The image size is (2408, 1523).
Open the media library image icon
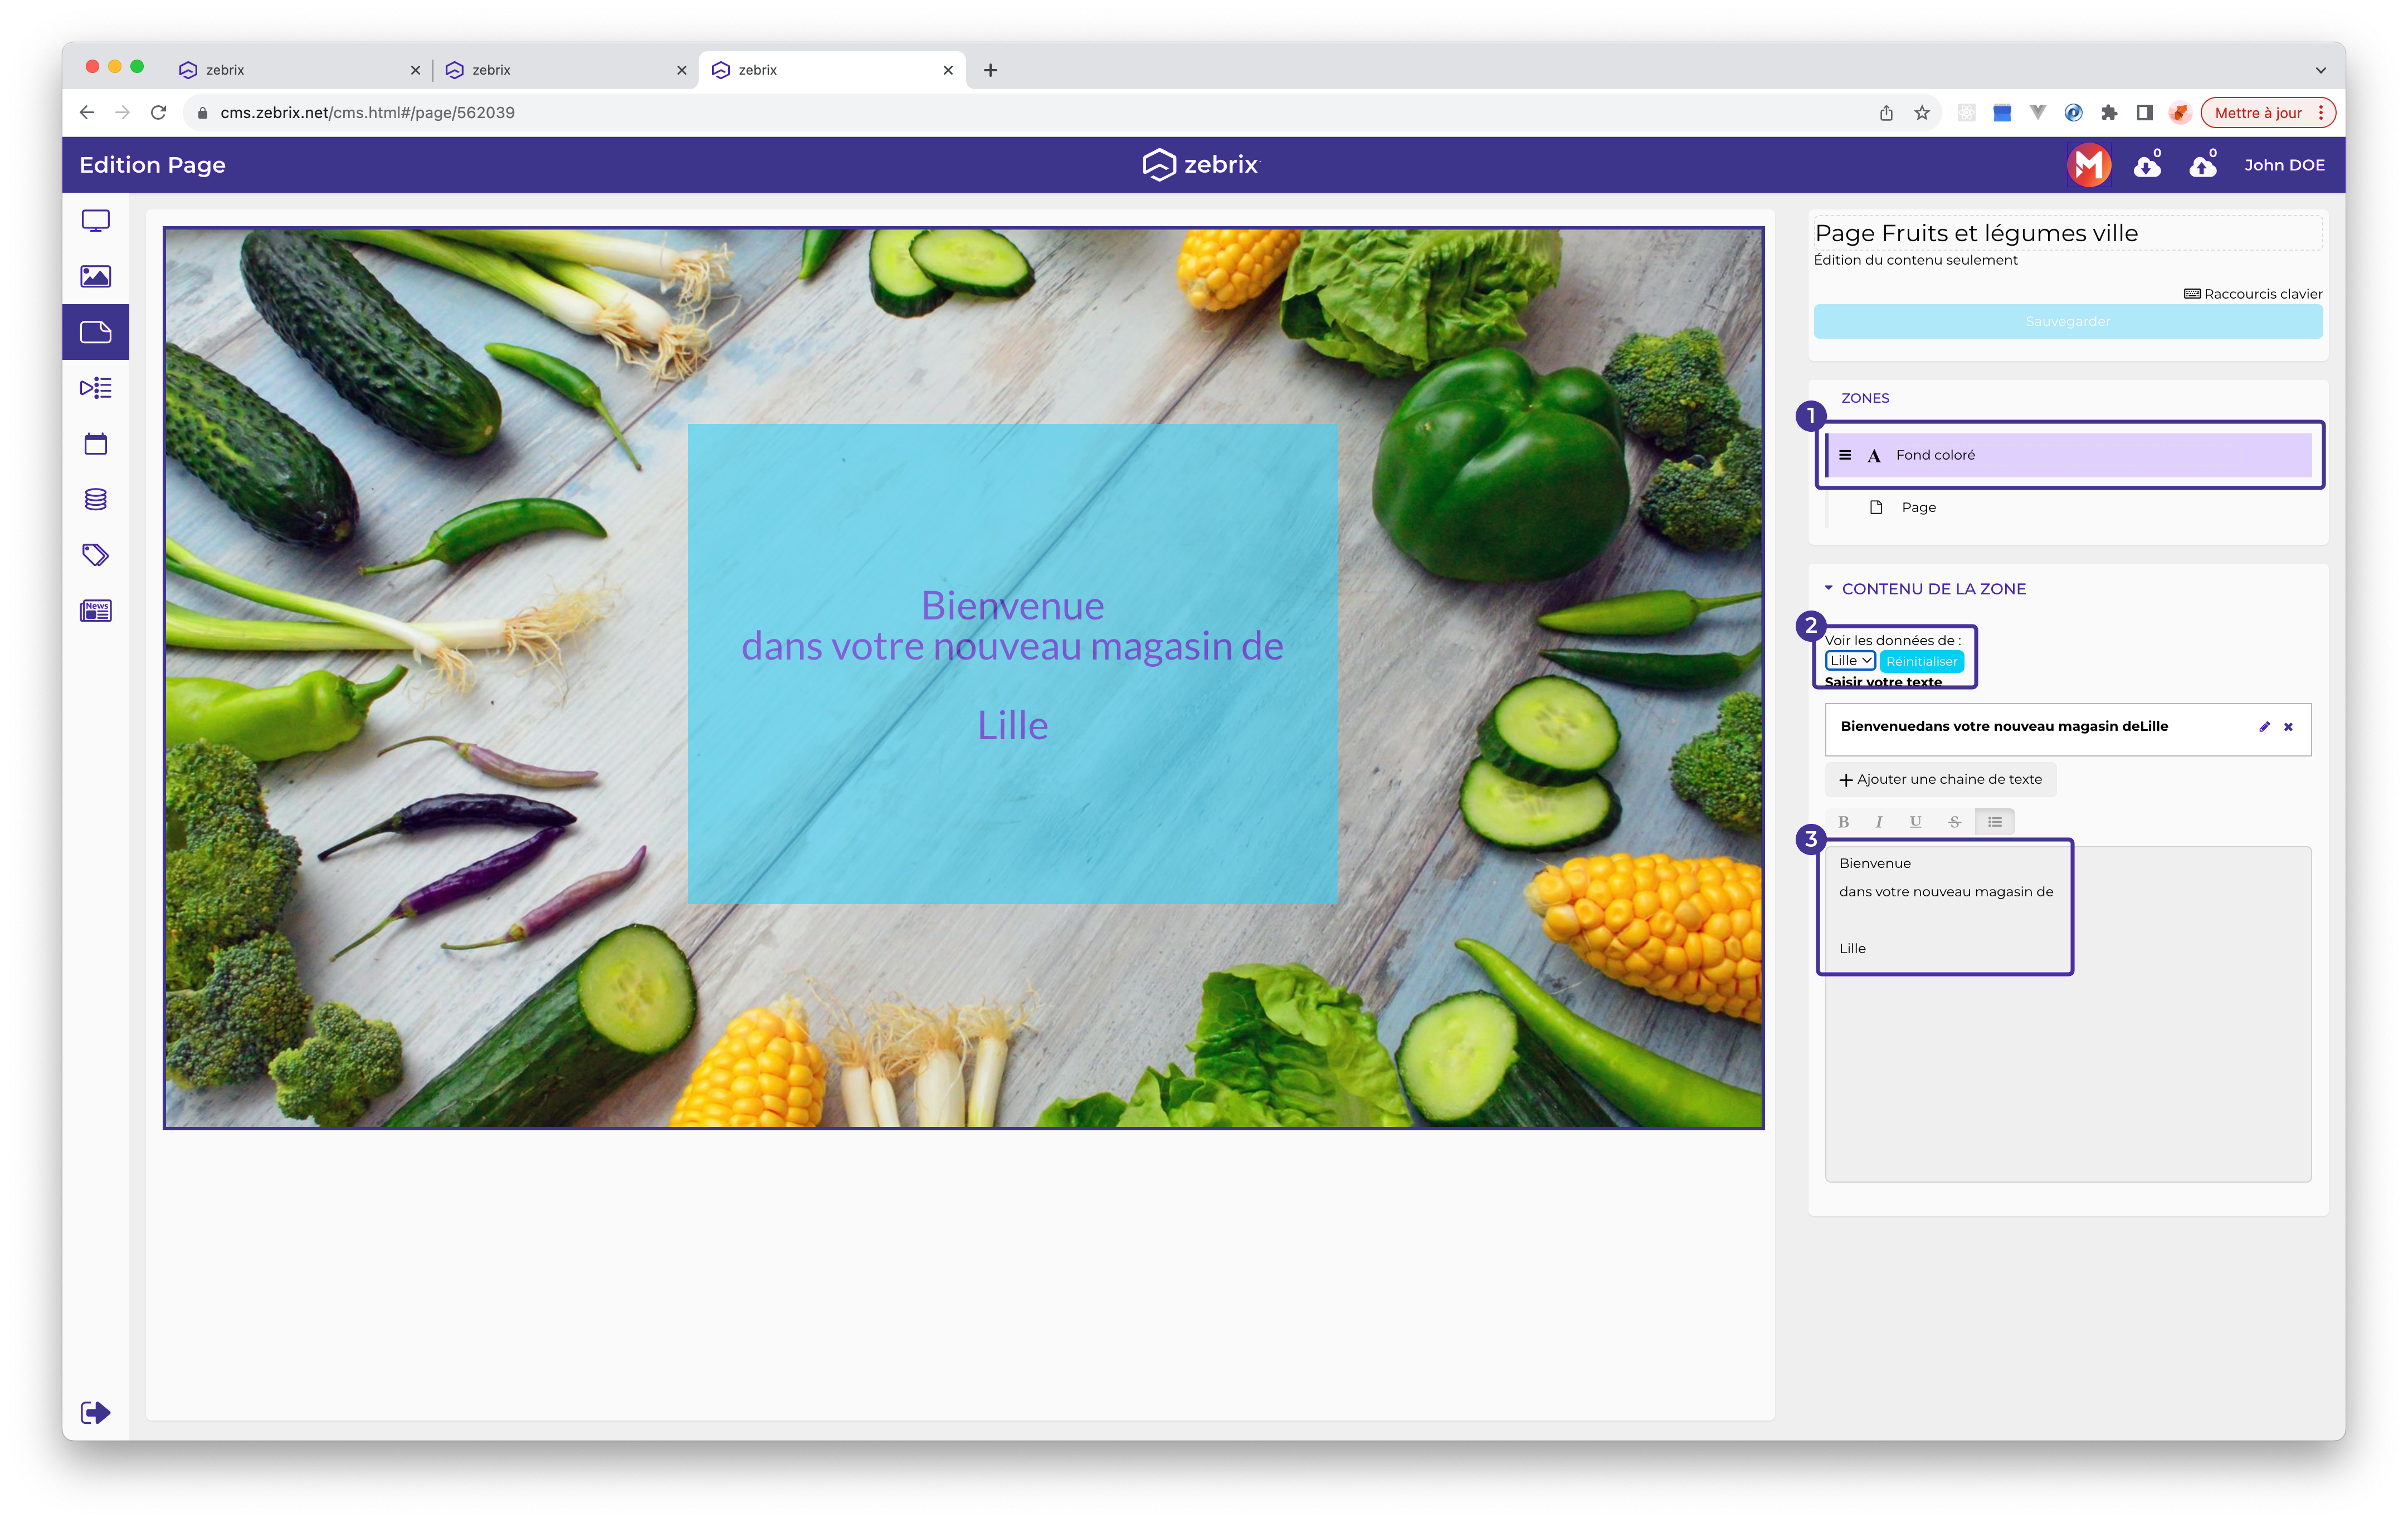tap(95, 276)
